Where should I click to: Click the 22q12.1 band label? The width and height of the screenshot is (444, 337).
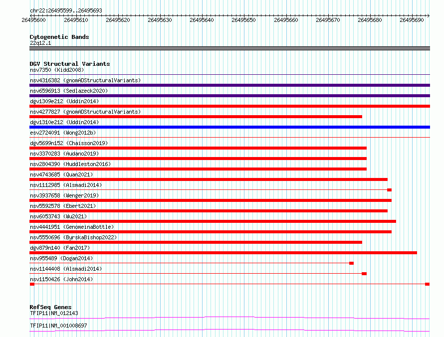[x=40, y=43]
